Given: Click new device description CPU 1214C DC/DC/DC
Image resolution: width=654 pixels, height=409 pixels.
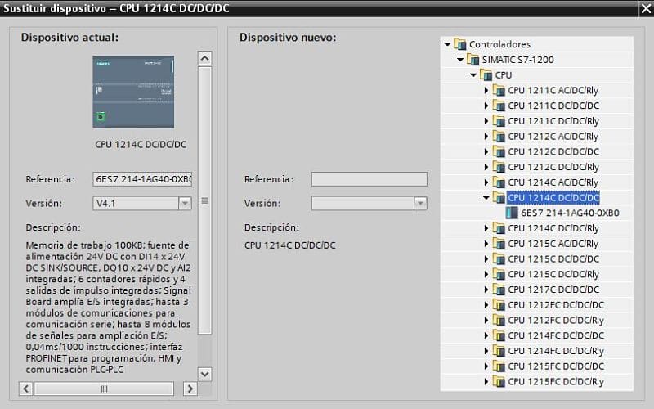Looking at the screenshot, I should click(x=290, y=245).
